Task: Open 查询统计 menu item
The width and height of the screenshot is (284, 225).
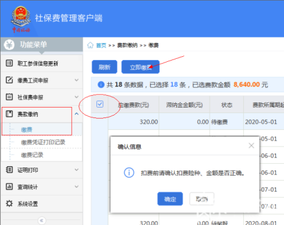Action: 42,187
